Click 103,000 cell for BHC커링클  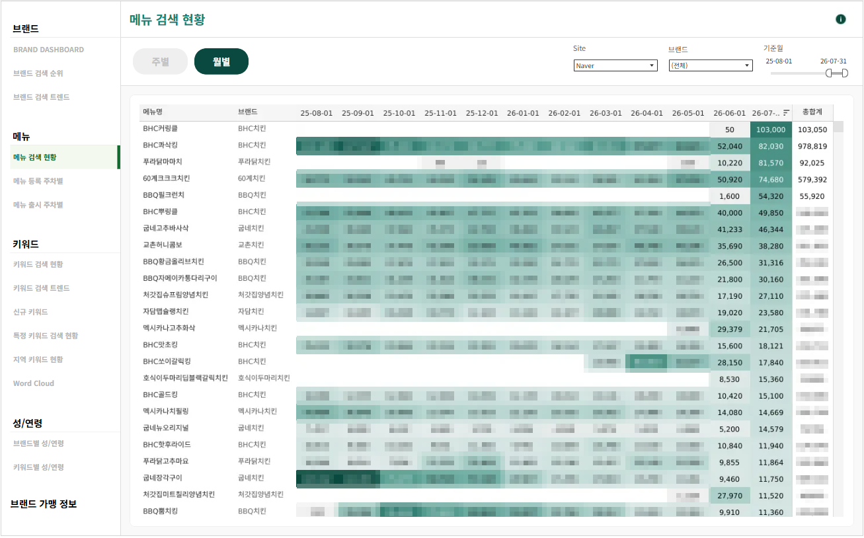click(x=771, y=130)
